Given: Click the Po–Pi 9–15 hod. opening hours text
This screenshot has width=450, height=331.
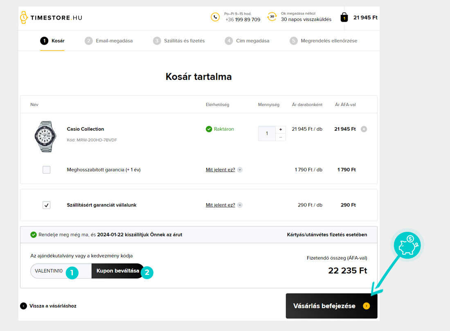Looking at the screenshot, I should pyautogui.click(x=238, y=14).
